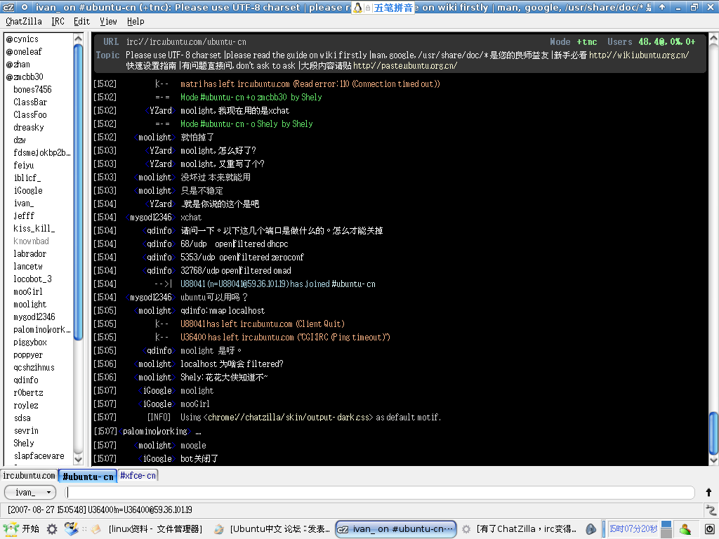The width and height of the screenshot is (719, 539).
Task: Open the ivan_ nickname dropdown
Action: [x=30, y=492]
